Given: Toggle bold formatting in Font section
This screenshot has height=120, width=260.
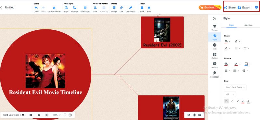Looking at the screenshot, I should click(x=226, y=101).
